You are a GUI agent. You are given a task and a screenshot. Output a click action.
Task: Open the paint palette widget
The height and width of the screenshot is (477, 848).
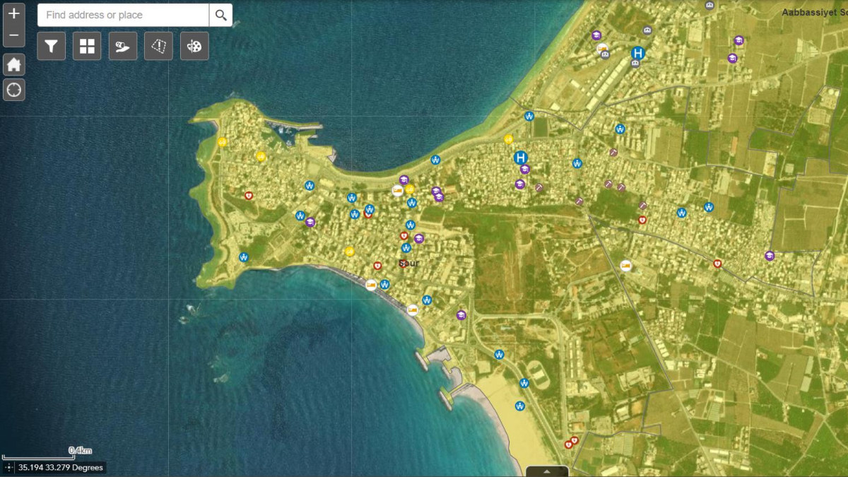194,46
